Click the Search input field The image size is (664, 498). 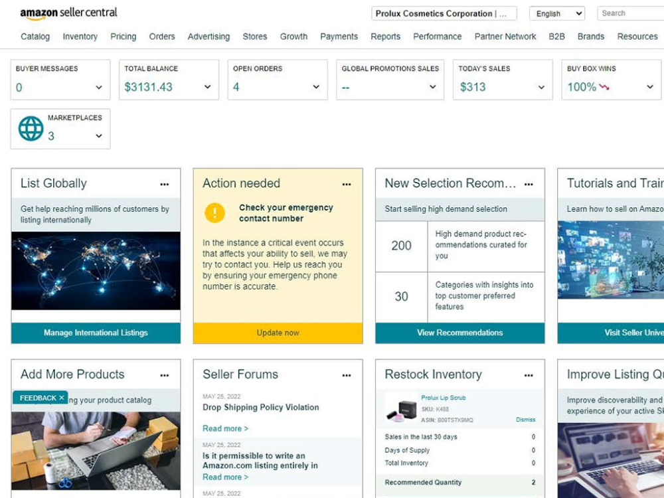631,13
